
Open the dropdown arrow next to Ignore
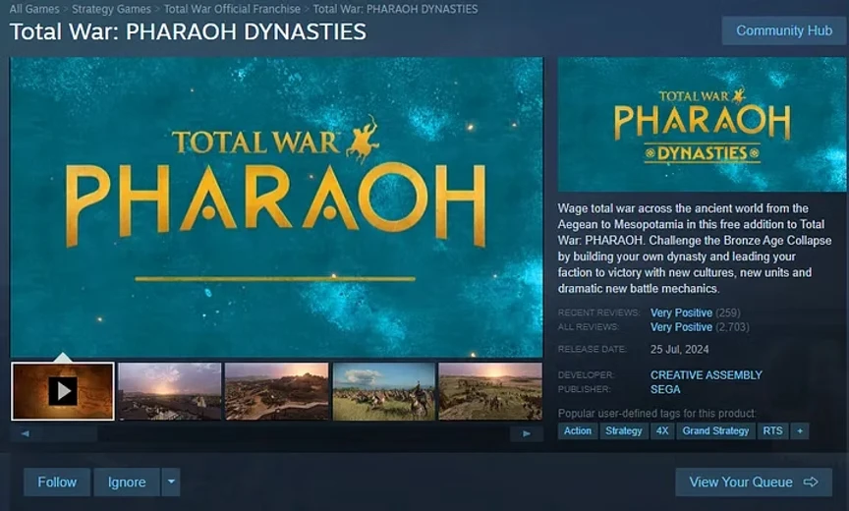(x=171, y=482)
